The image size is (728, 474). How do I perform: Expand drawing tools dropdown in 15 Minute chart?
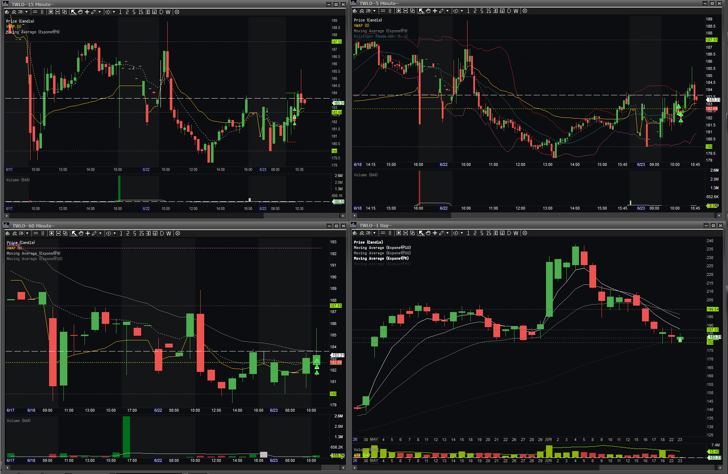[x=100, y=12]
